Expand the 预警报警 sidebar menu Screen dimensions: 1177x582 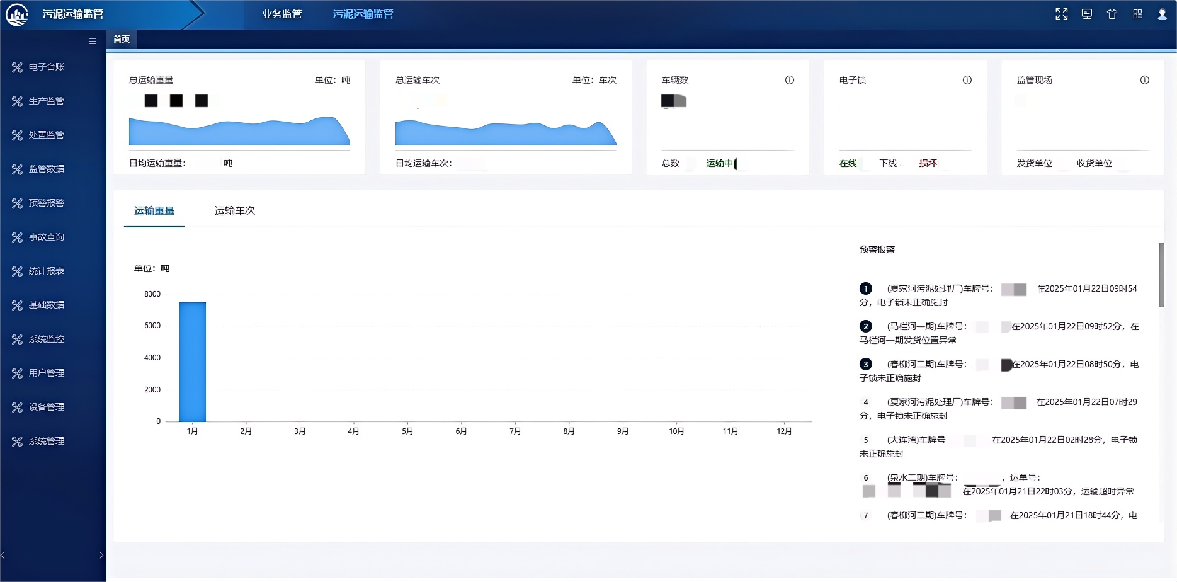(47, 203)
